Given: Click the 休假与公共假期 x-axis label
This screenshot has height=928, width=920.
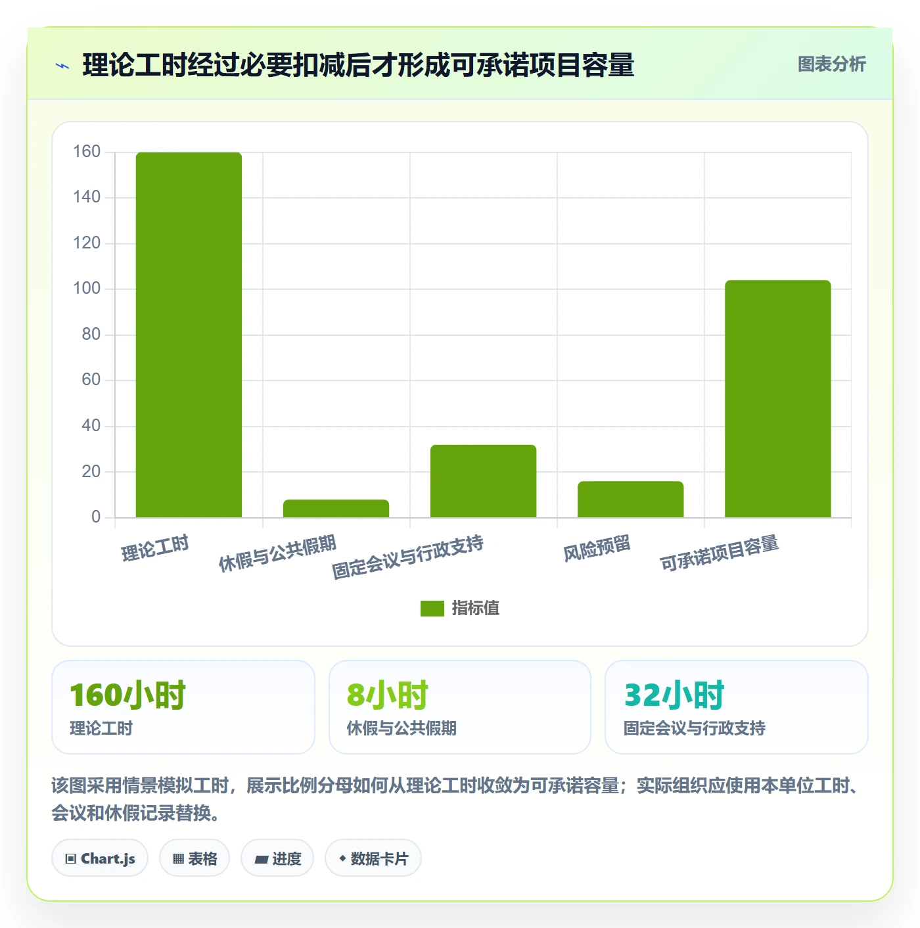Looking at the screenshot, I should (x=277, y=553).
